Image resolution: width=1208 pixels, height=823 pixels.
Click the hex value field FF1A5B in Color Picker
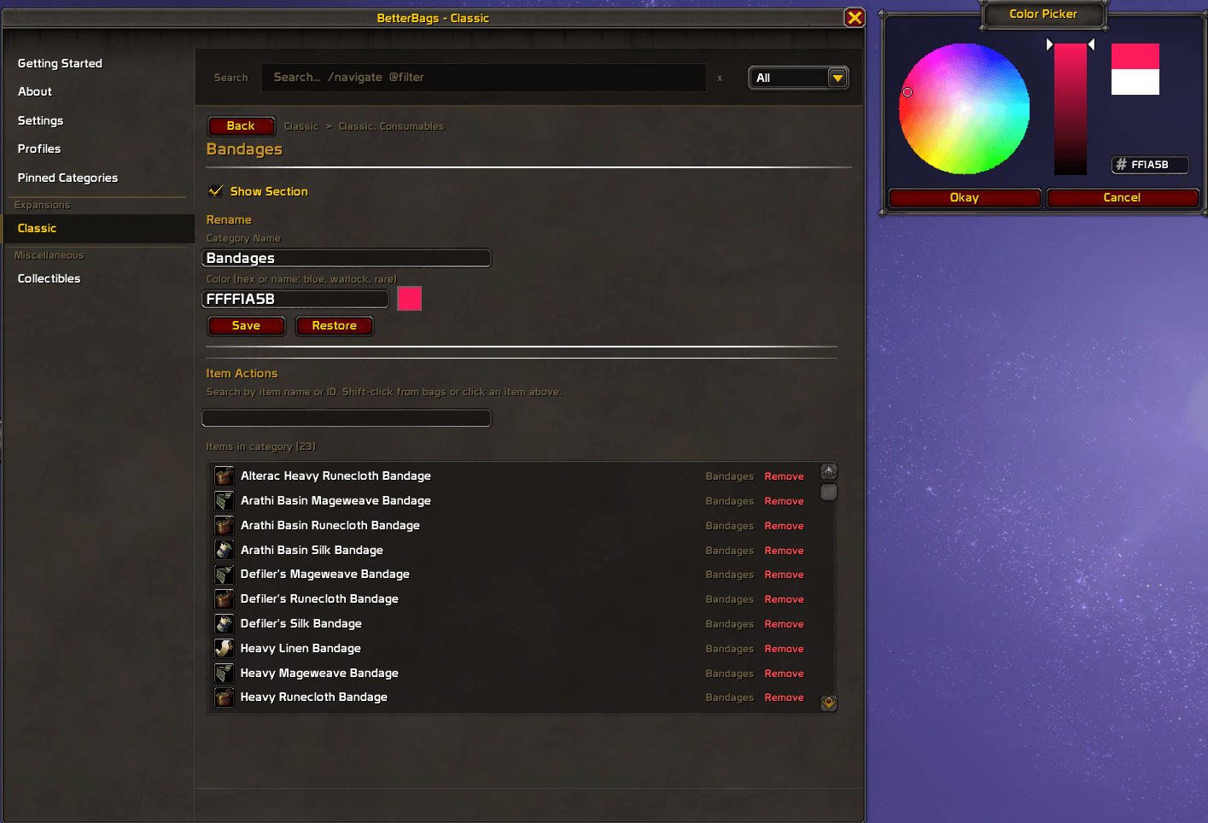tap(1150, 165)
